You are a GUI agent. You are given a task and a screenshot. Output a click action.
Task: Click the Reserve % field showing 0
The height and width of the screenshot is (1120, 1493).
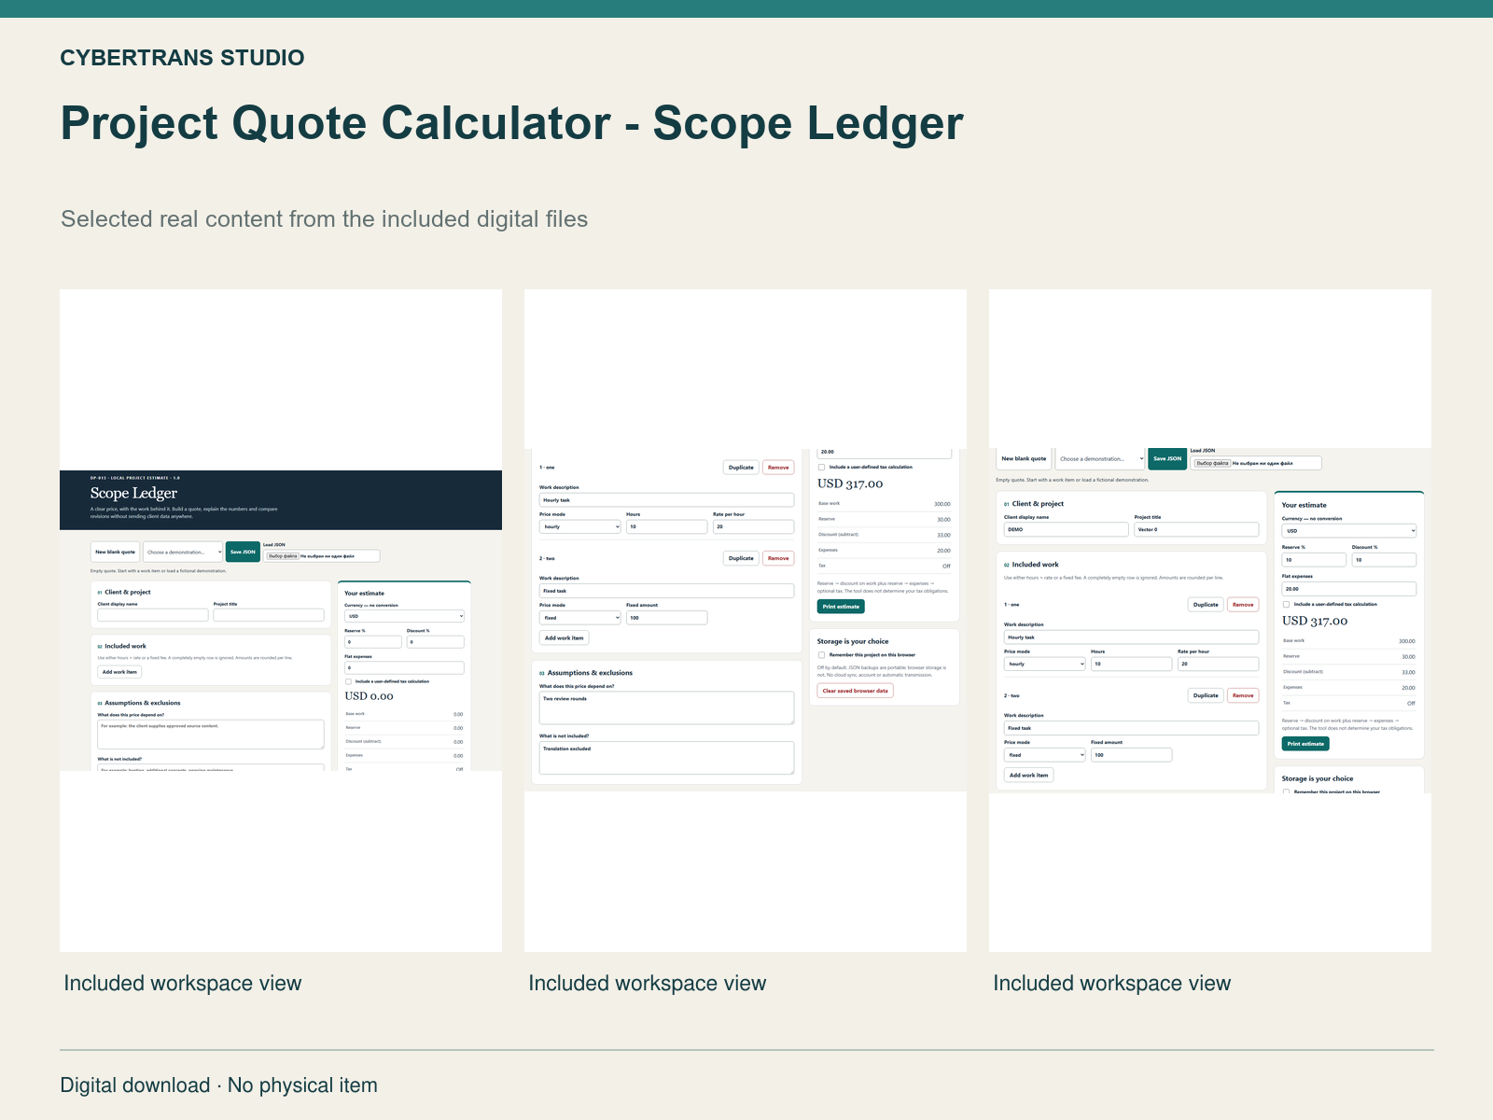pos(373,642)
